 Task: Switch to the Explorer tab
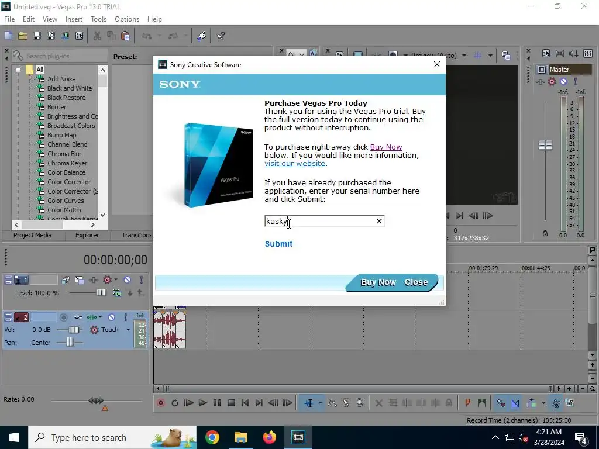click(87, 235)
